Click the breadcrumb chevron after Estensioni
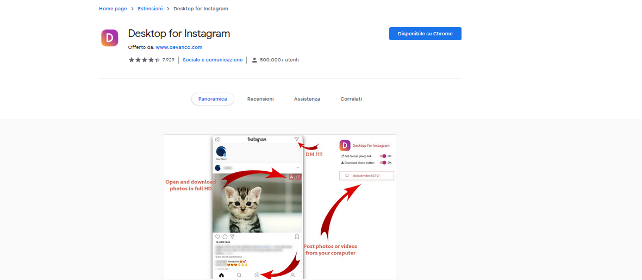 coord(168,9)
